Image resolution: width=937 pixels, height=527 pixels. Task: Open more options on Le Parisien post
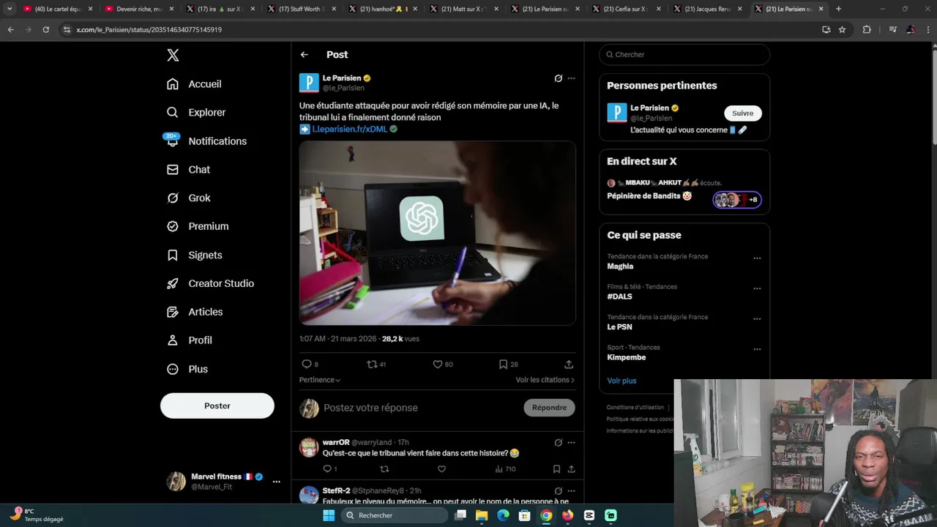click(x=572, y=78)
